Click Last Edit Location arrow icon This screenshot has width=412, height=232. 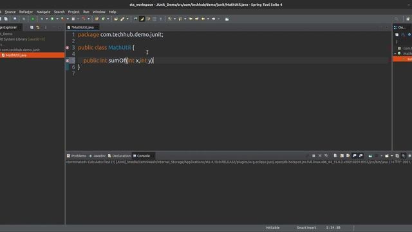[x=191, y=19]
